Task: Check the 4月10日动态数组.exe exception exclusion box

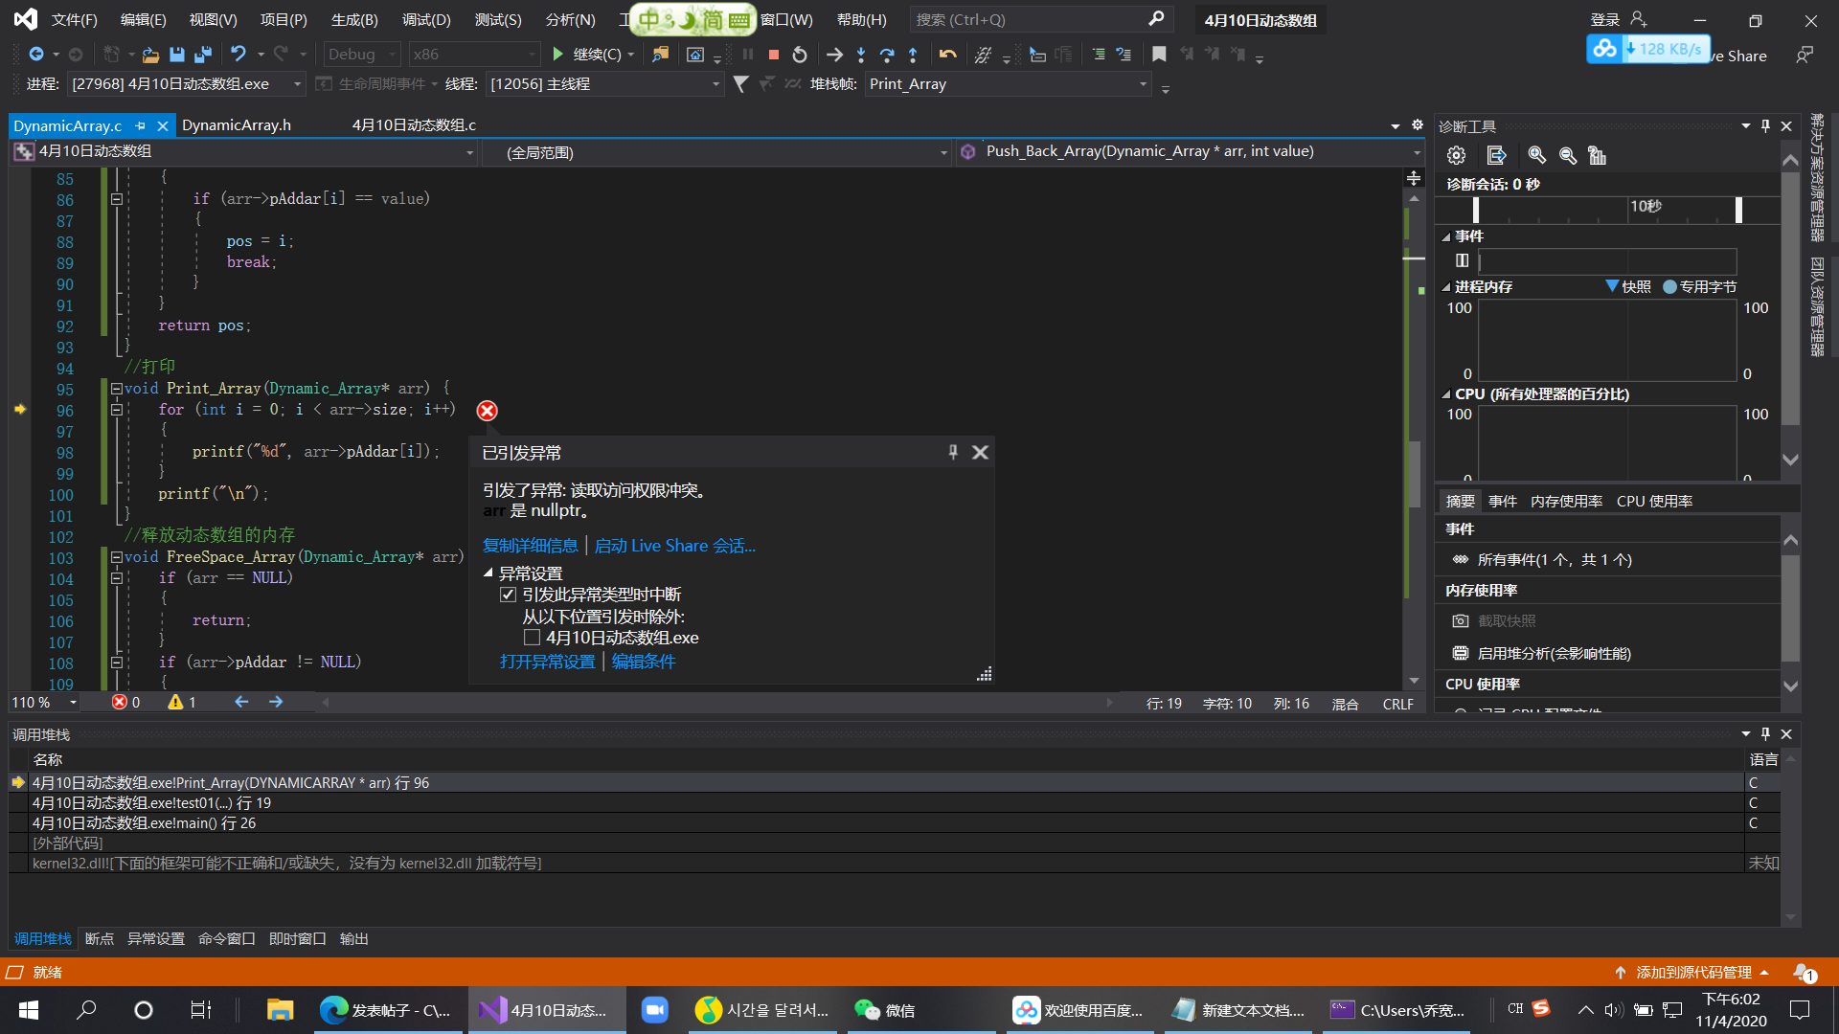Action: point(532,638)
